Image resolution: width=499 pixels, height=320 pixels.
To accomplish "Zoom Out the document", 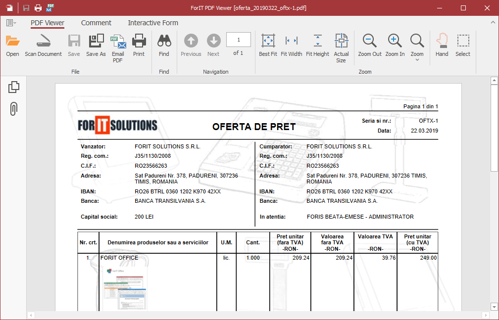I will click(x=369, y=41).
